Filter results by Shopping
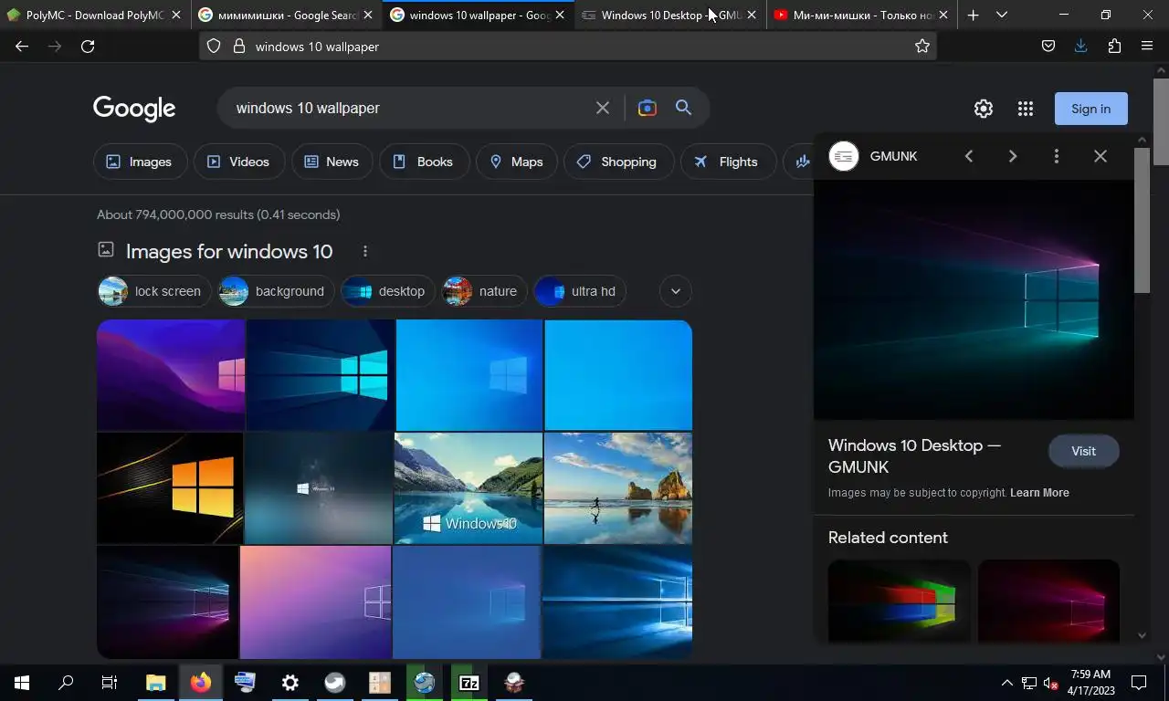The image size is (1169, 701). coord(618,162)
